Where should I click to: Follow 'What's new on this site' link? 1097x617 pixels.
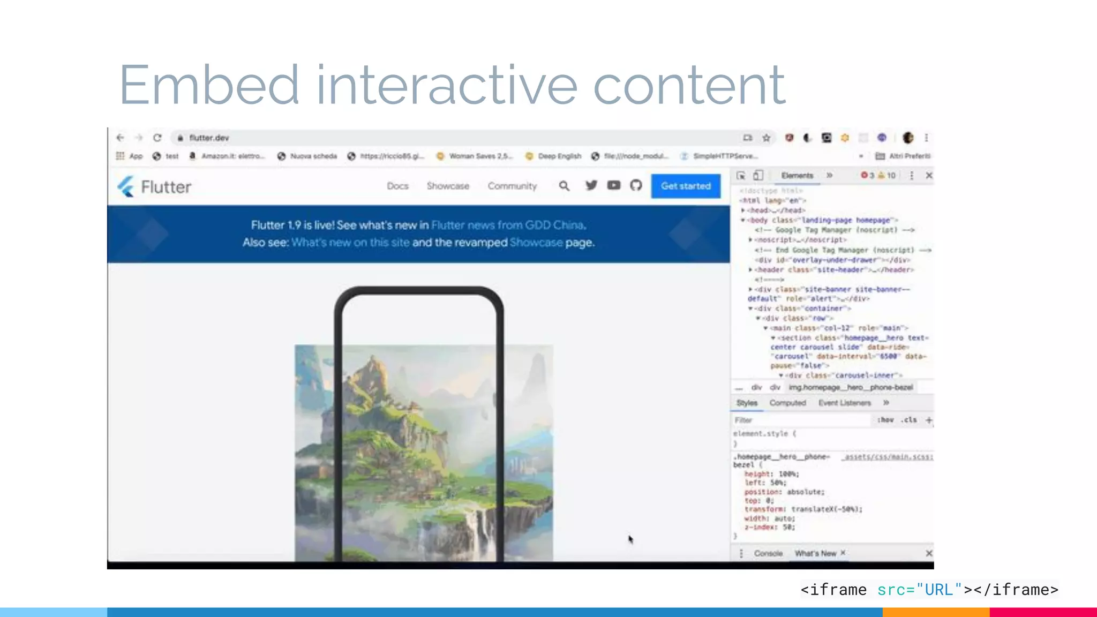[350, 242]
